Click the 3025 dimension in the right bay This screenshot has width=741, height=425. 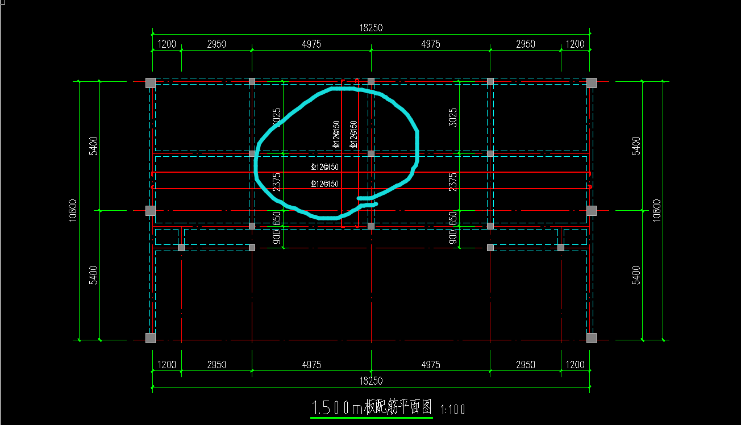coord(452,117)
